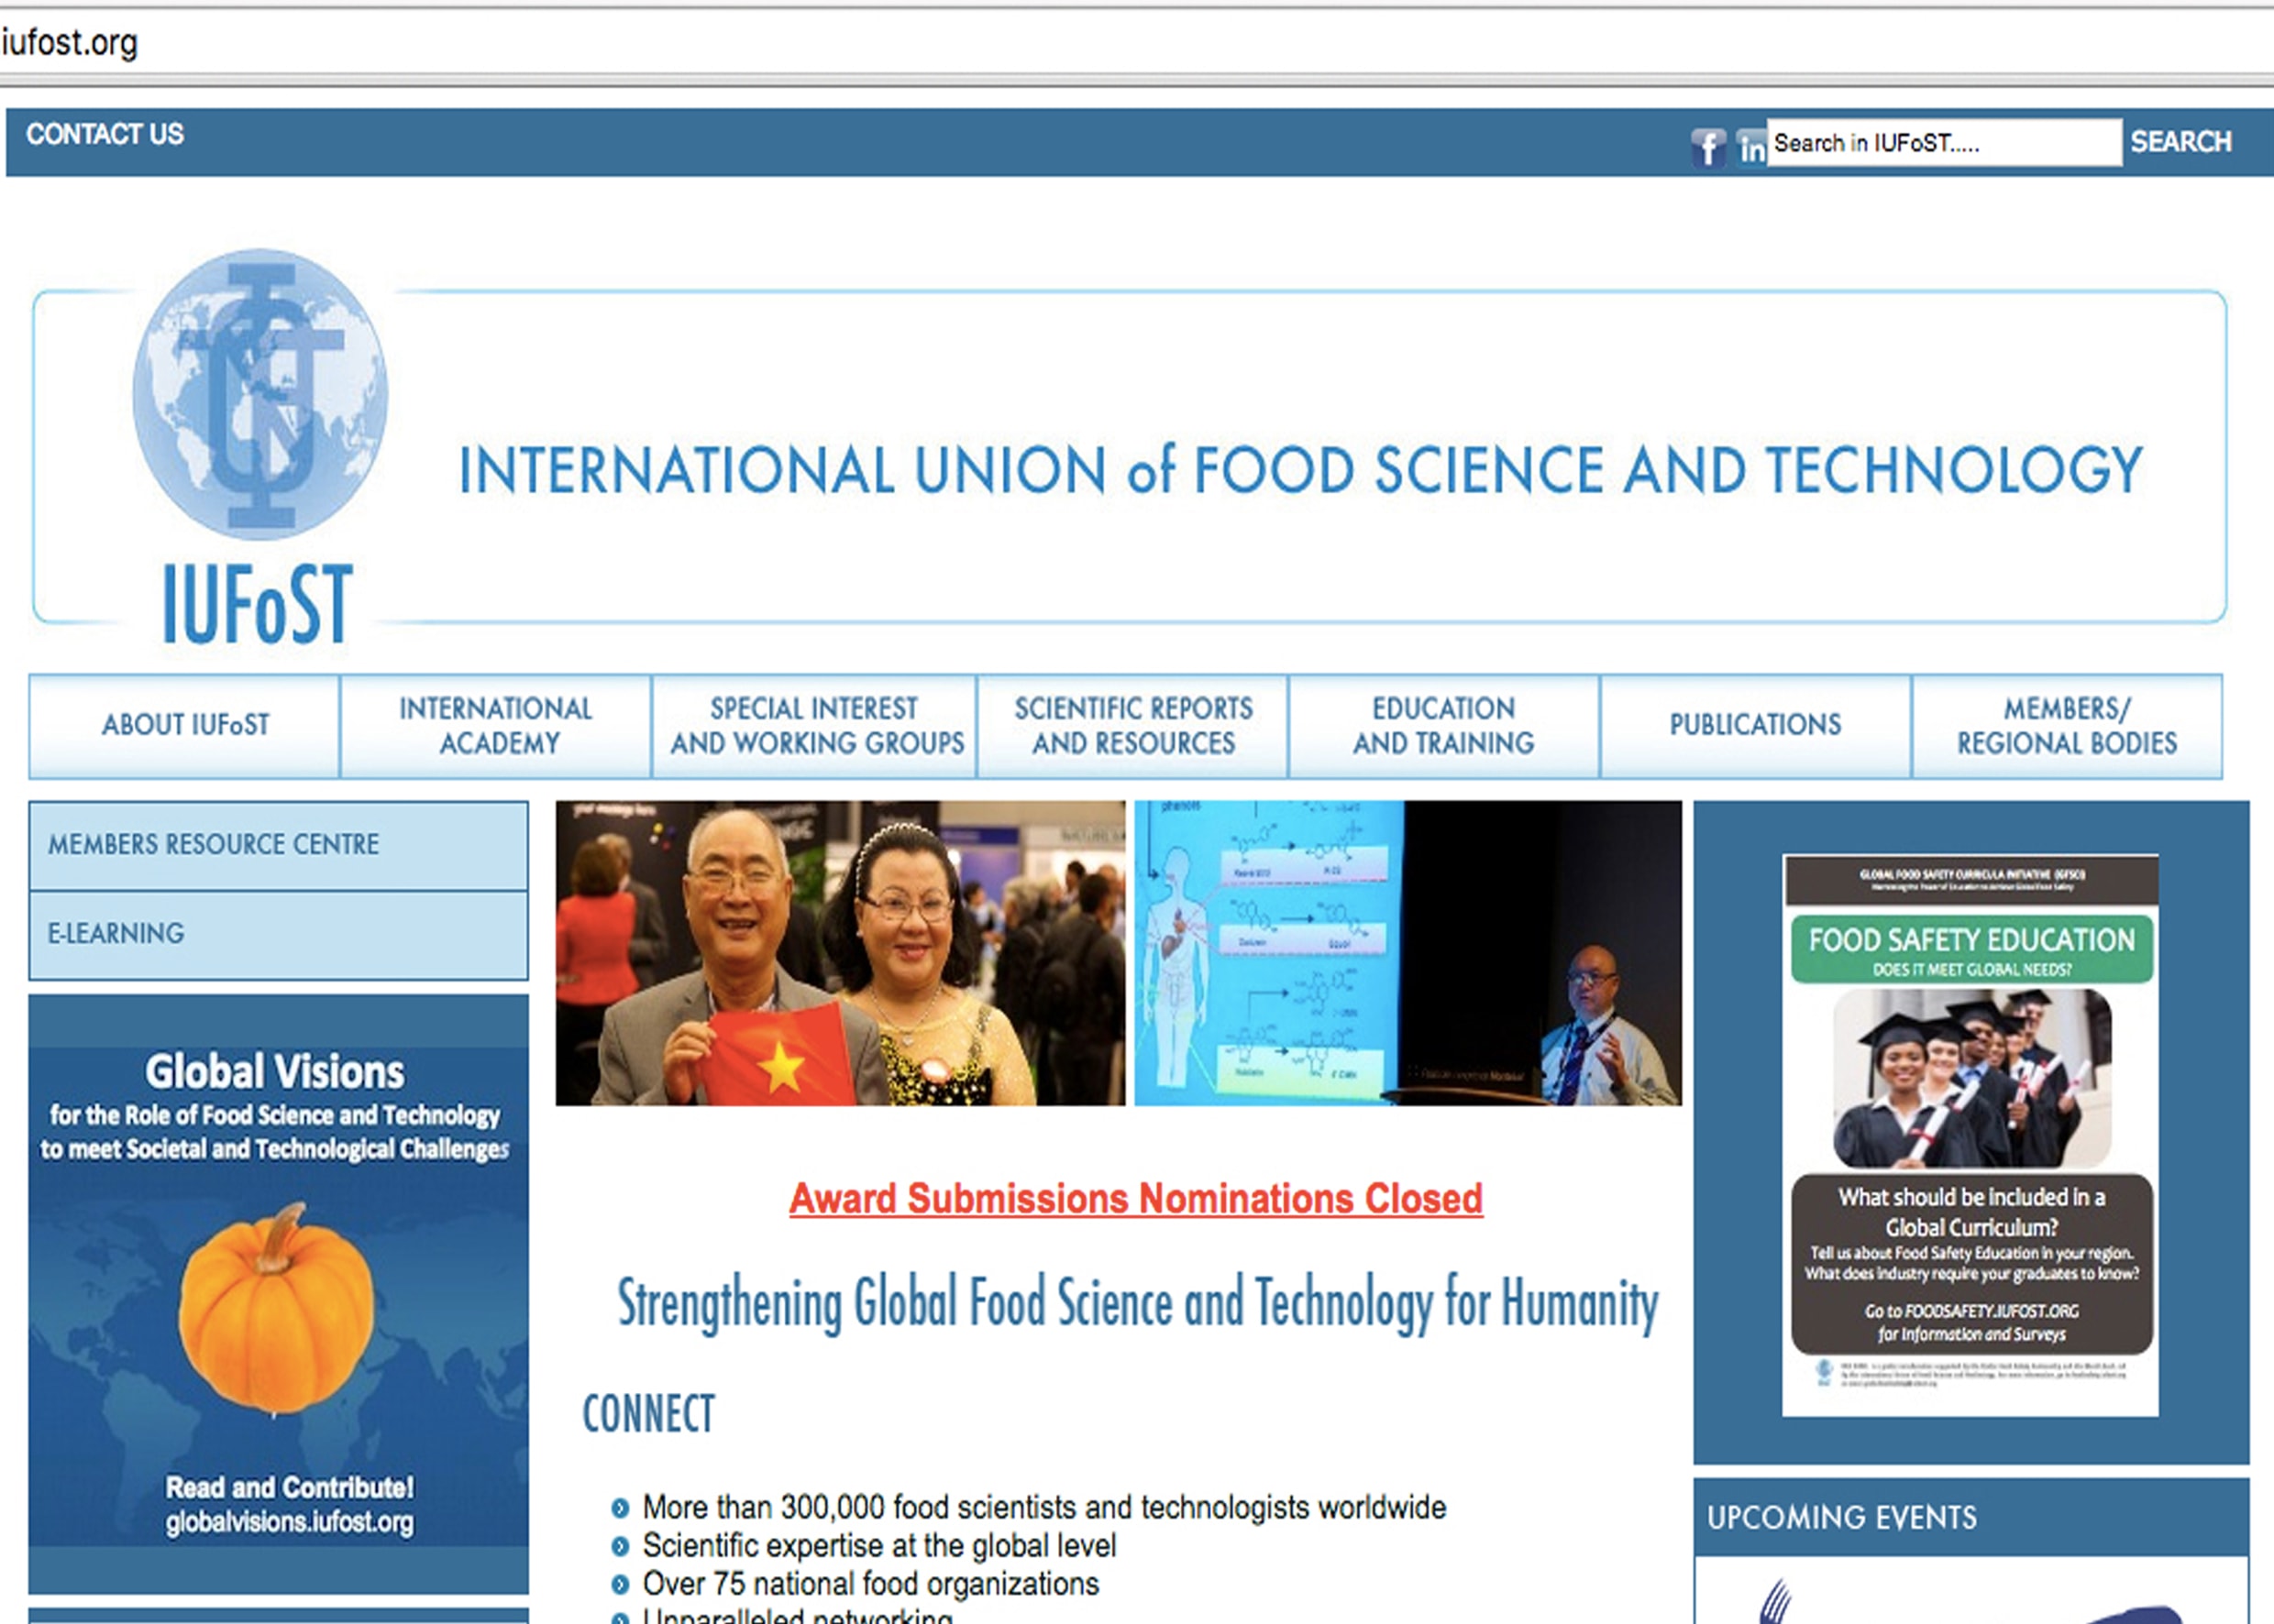Open the Publications menu
The image size is (2274, 1624).
[1756, 726]
